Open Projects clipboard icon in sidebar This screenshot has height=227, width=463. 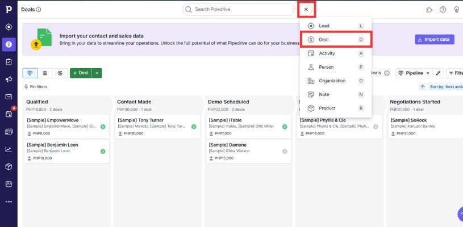click(x=9, y=62)
